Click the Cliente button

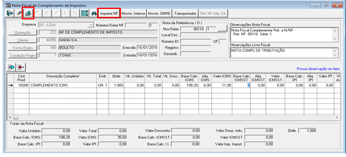point(22,40)
